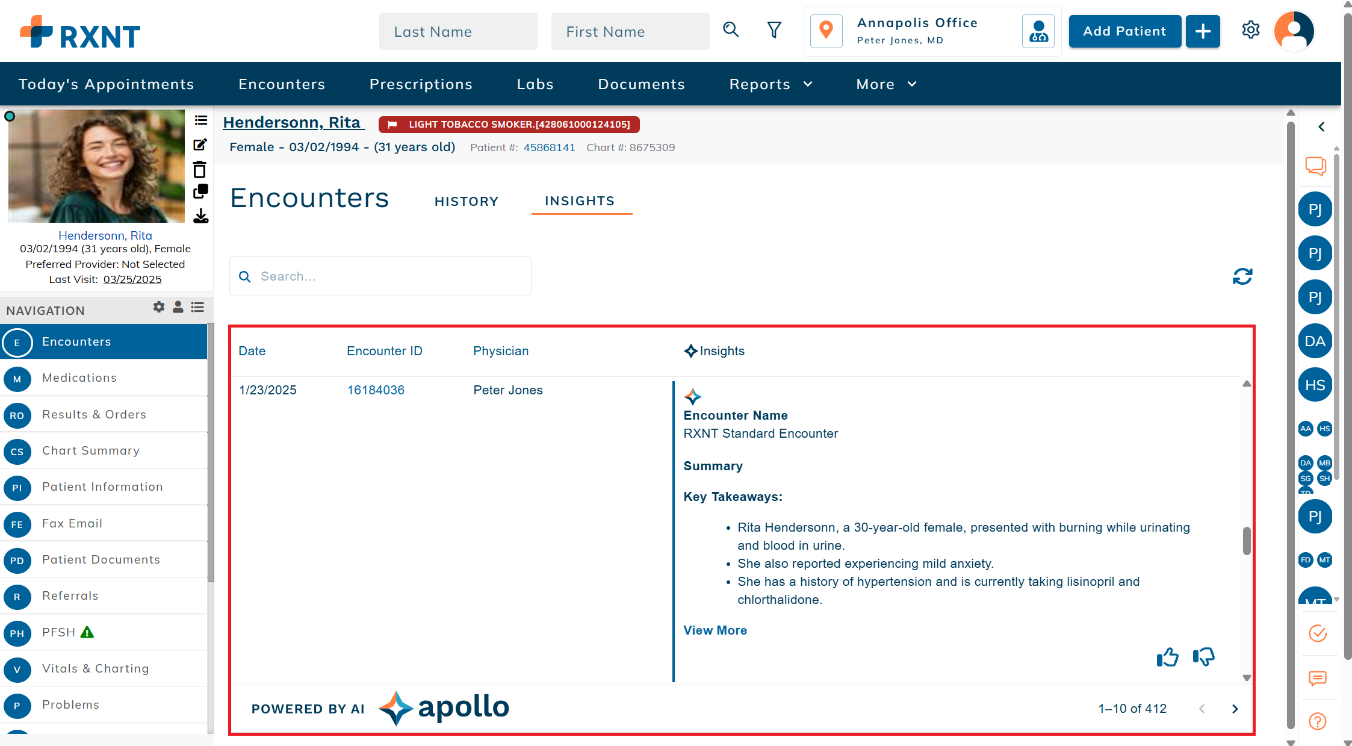Open Problems in navigation
This screenshot has height=746, width=1352.
[x=104, y=704]
